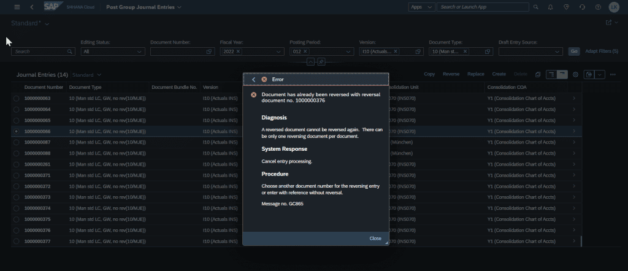Open the Apps dropdown in the shell bar
The width and height of the screenshot is (628, 271).
pyautogui.click(x=422, y=7)
